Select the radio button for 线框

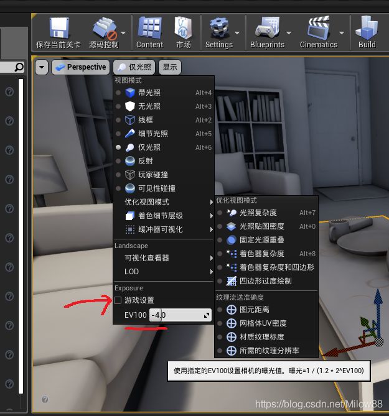point(118,120)
